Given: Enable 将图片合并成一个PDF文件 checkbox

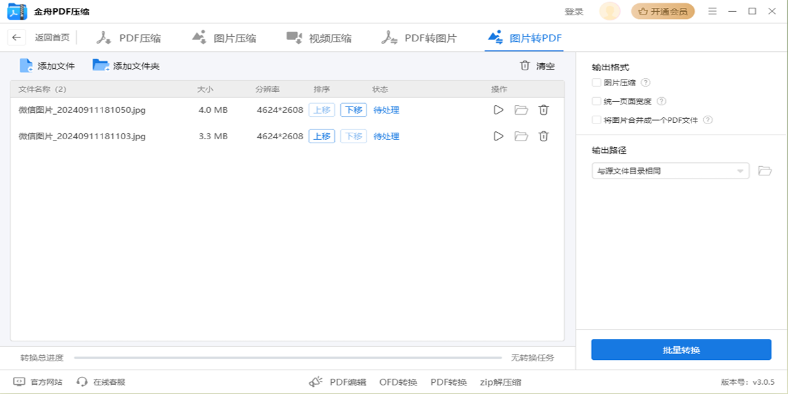Looking at the screenshot, I should click(596, 120).
